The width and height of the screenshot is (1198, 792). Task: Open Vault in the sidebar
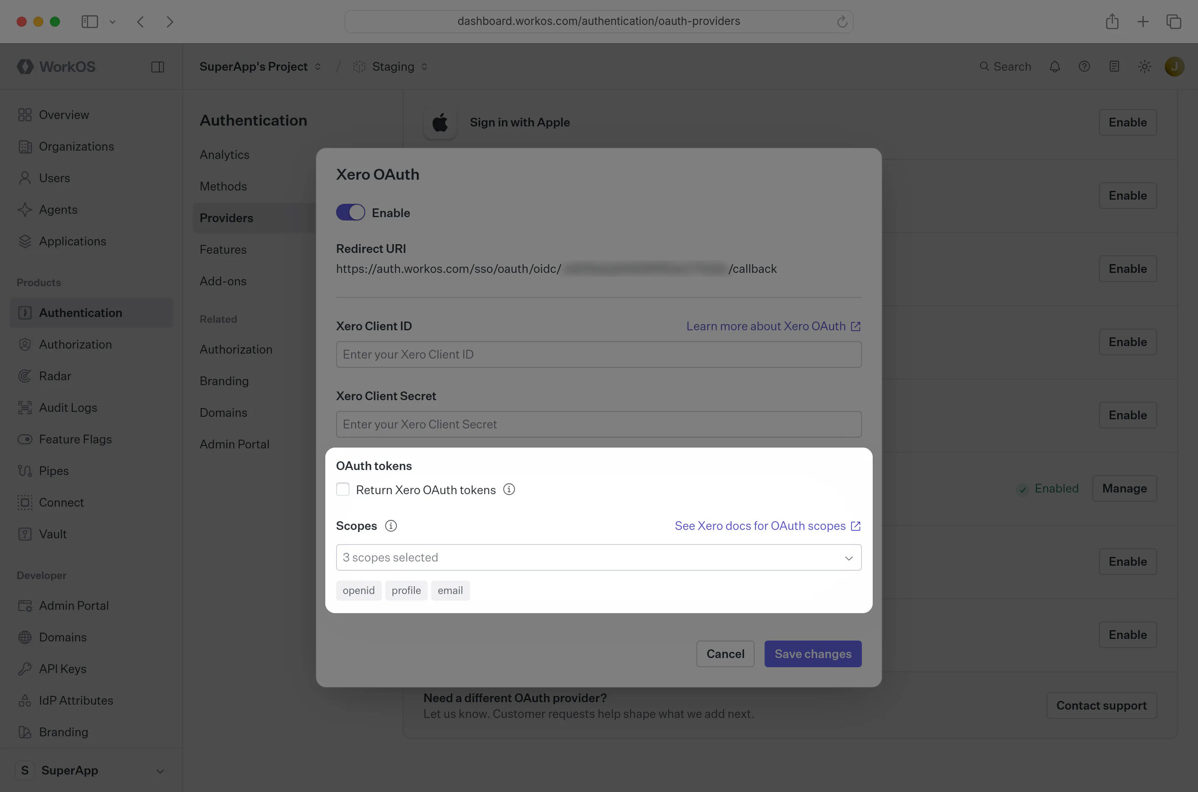click(x=91, y=535)
